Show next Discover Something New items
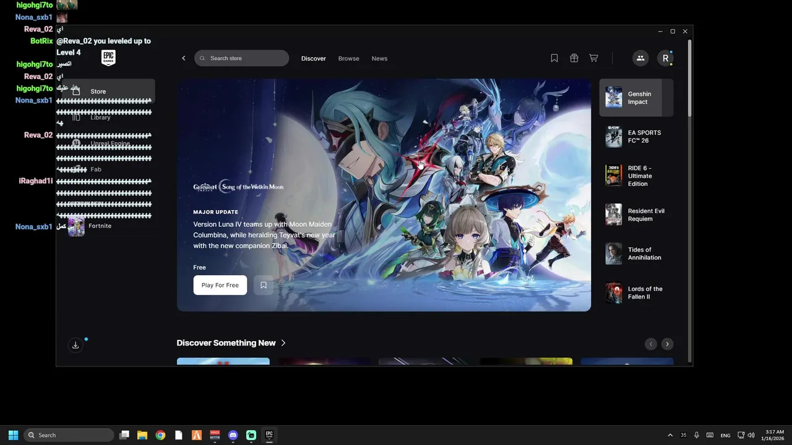This screenshot has width=792, height=445. click(667, 344)
